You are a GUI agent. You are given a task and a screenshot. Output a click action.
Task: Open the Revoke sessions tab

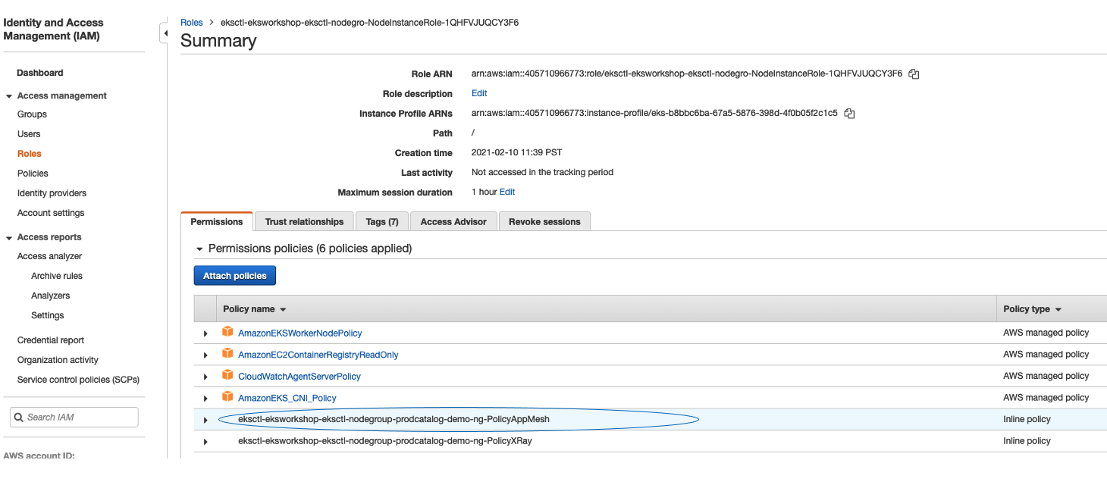(544, 221)
